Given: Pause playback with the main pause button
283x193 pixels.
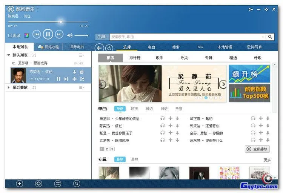Looking at the screenshot, I should point(48,34).
